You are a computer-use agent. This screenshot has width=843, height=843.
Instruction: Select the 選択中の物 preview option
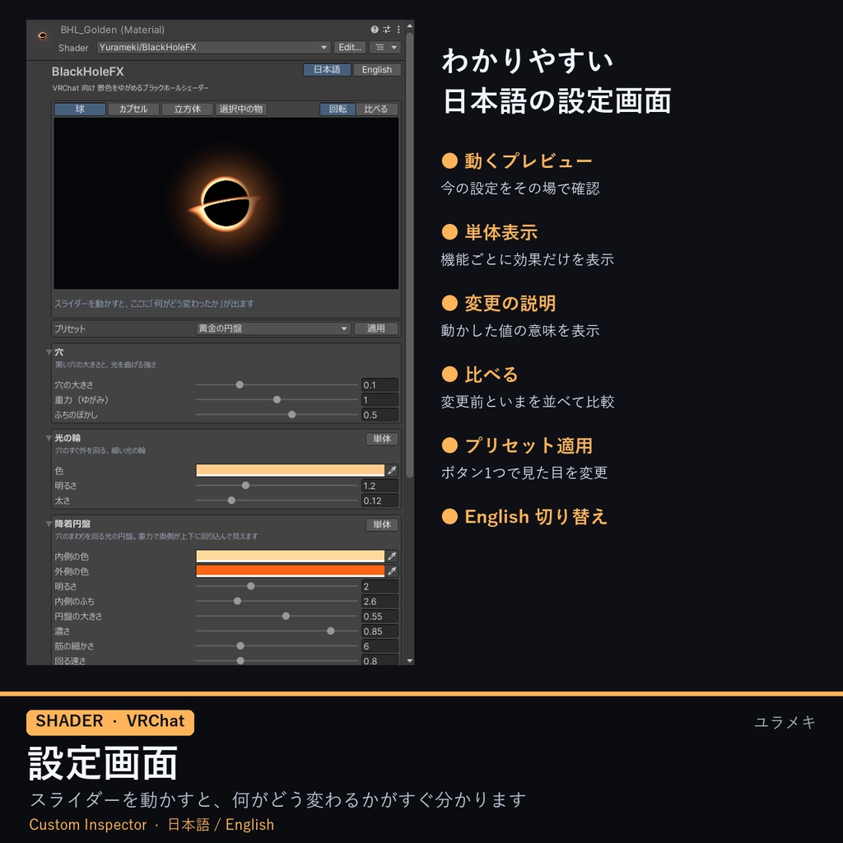pyautogui.click(x=241, y=109)
